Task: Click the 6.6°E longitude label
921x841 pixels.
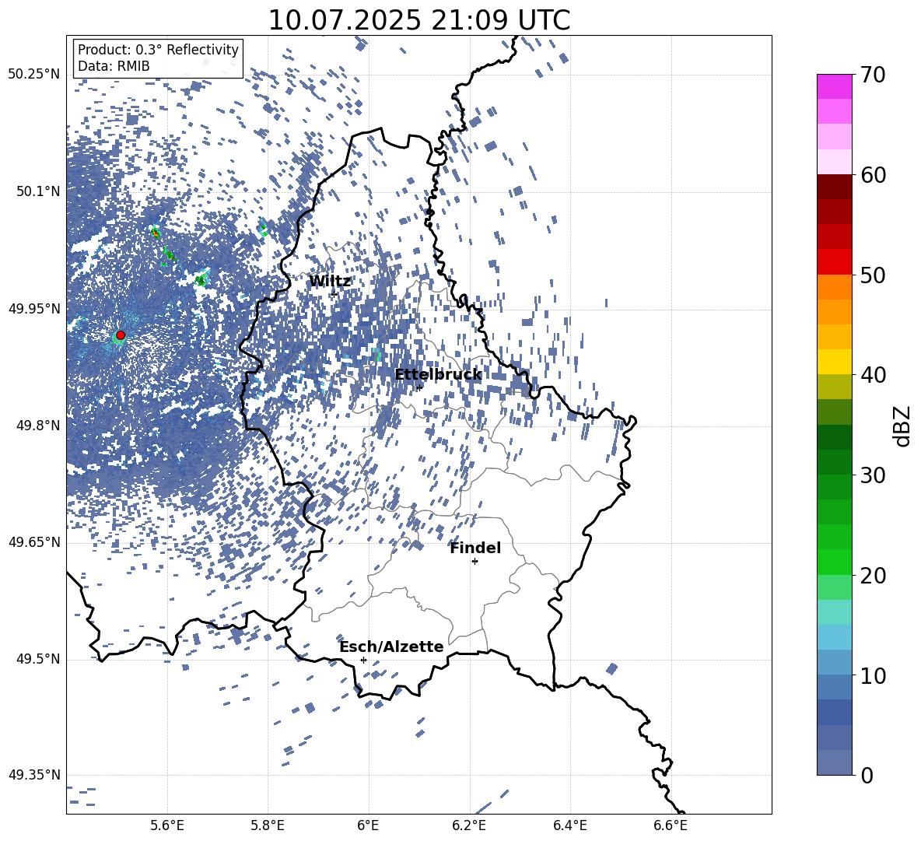Action: point(671,825)
